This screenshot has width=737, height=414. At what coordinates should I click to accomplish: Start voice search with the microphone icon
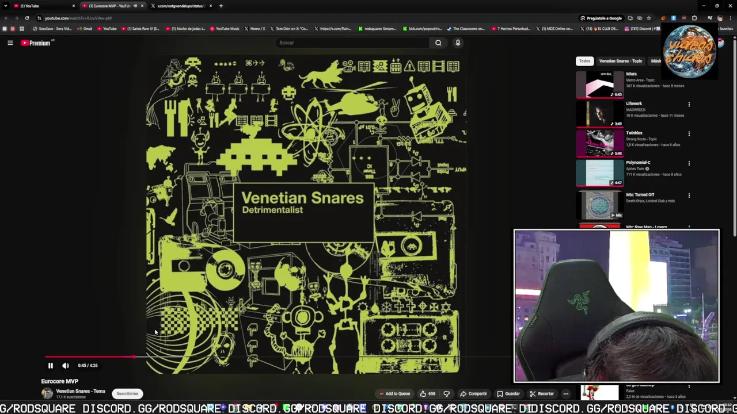click(x=458, y=43)
